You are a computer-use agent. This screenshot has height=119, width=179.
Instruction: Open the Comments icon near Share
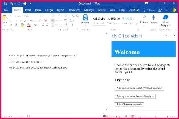coord(166,10)
